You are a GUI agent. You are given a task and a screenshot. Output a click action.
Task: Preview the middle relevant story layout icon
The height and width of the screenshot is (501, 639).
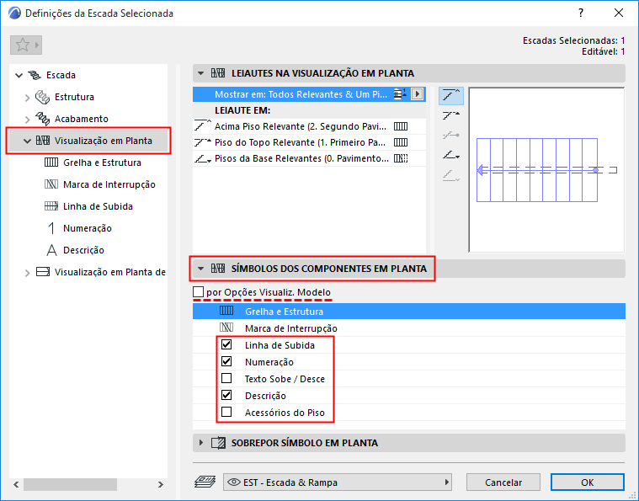pos(451,136)
